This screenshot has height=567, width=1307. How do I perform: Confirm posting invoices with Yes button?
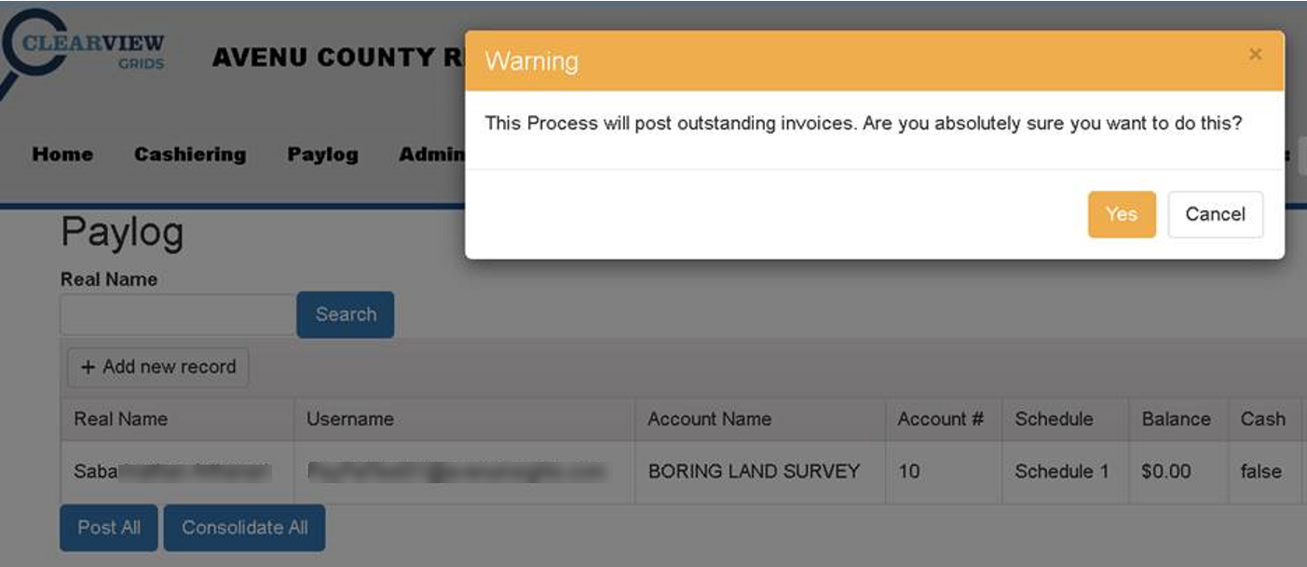pyautogui.click(x=1121, y=214)
